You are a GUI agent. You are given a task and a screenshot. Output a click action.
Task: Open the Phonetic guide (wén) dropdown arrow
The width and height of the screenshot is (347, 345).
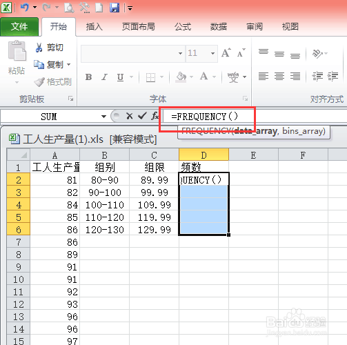tap(245, 77)
